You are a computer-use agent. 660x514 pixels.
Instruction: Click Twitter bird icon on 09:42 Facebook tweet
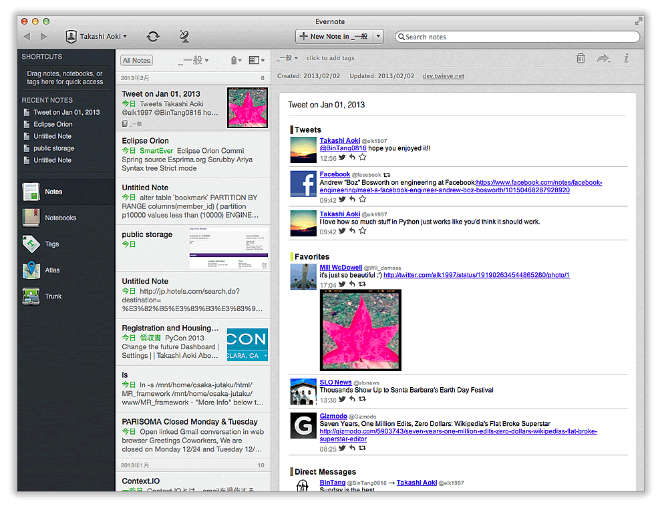[x=342, y=200]
